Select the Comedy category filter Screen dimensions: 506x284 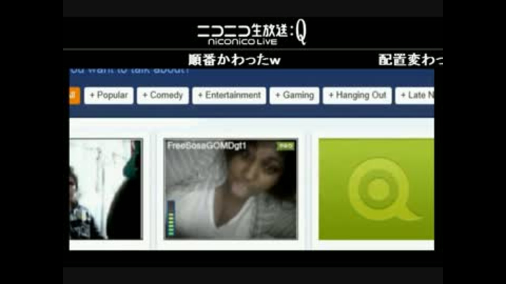point(163,95)
